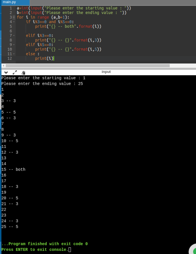Click console output '9 -- 3'
196x254 pixels.
pyautogui.click(x=9, y=135)
